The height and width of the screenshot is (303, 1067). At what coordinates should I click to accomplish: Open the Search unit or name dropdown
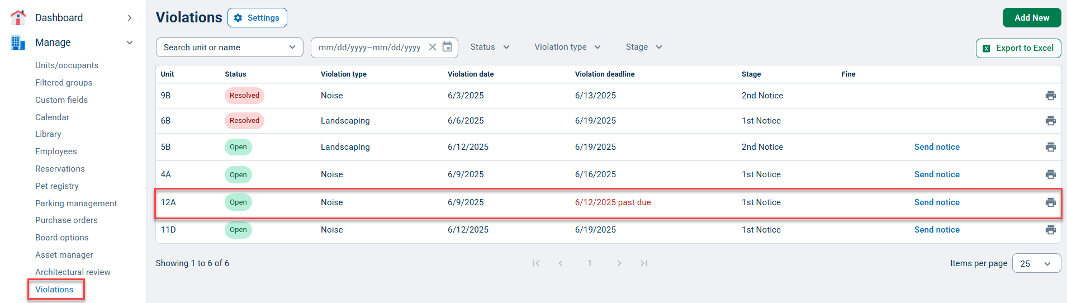pos(230,48)
